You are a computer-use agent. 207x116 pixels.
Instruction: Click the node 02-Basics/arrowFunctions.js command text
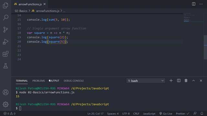pos(47,92)
